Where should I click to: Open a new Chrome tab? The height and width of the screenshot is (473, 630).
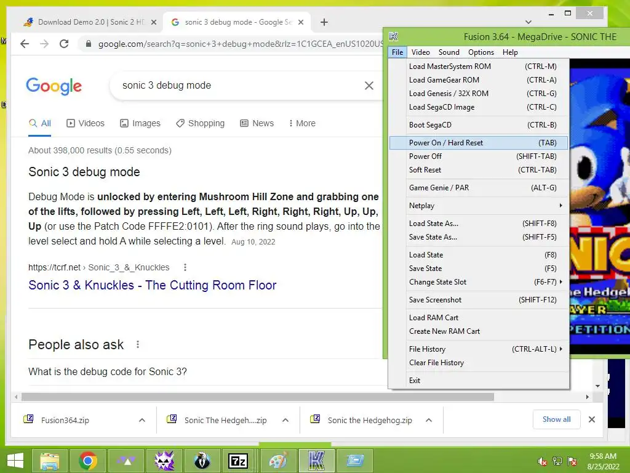click(x=324, y=22)
